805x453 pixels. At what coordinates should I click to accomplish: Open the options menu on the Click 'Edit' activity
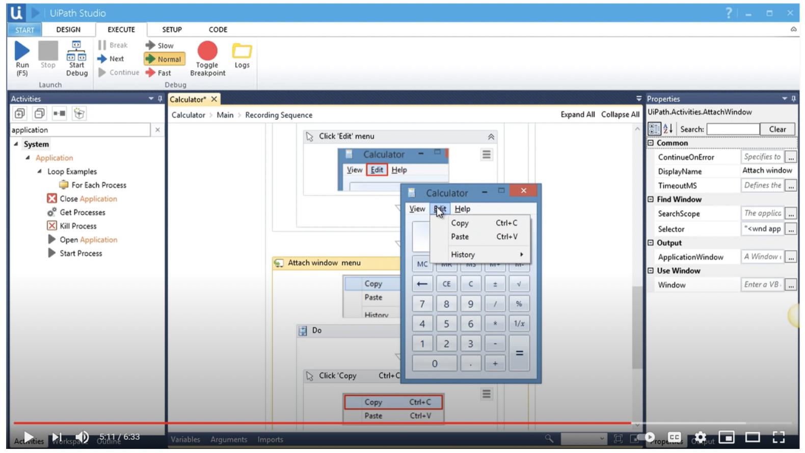click(x=487, y=154)
